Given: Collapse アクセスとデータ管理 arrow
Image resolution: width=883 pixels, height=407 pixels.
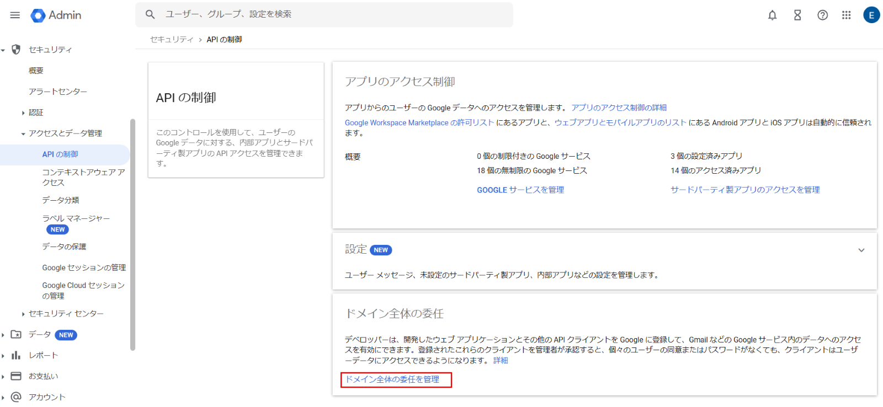Looking at the screenshot, I should click(23, 133).
